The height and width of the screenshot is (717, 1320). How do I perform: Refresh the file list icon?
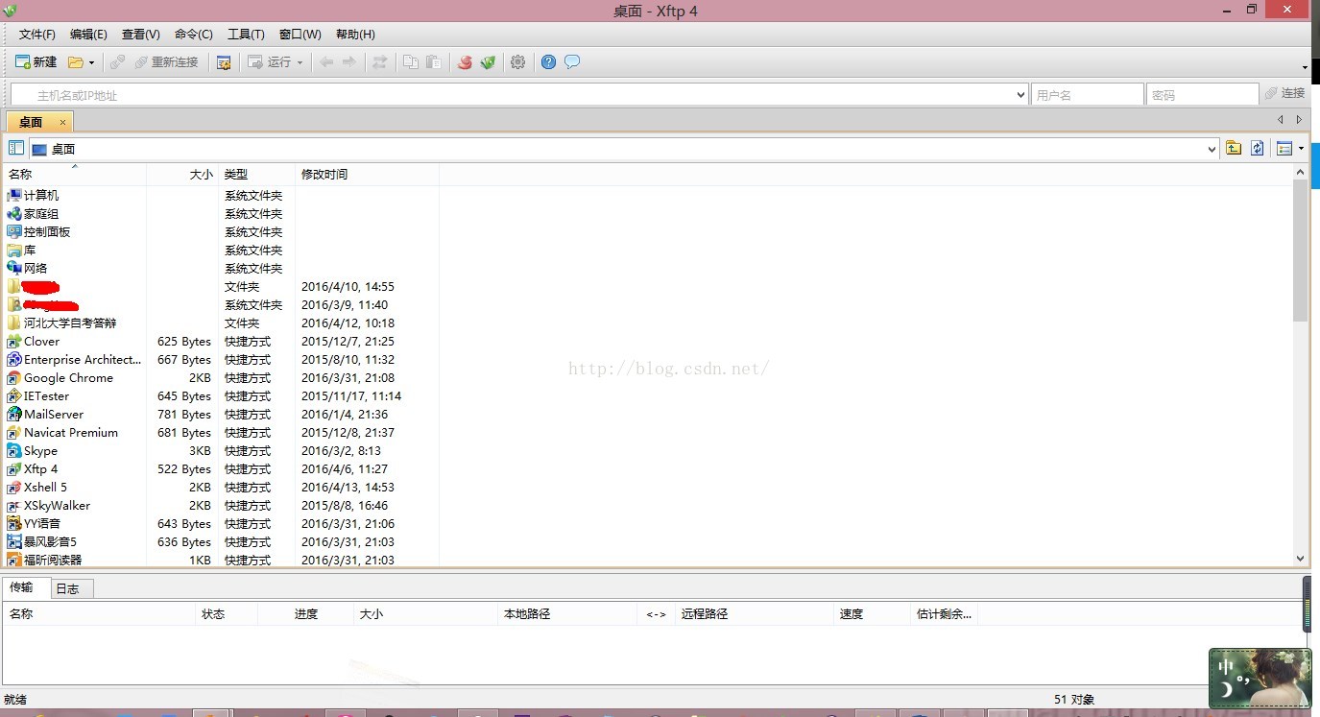tap(1257, 148)
